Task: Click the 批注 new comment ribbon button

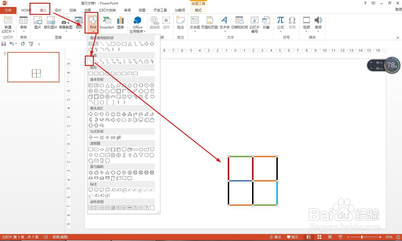Action: 181,23
